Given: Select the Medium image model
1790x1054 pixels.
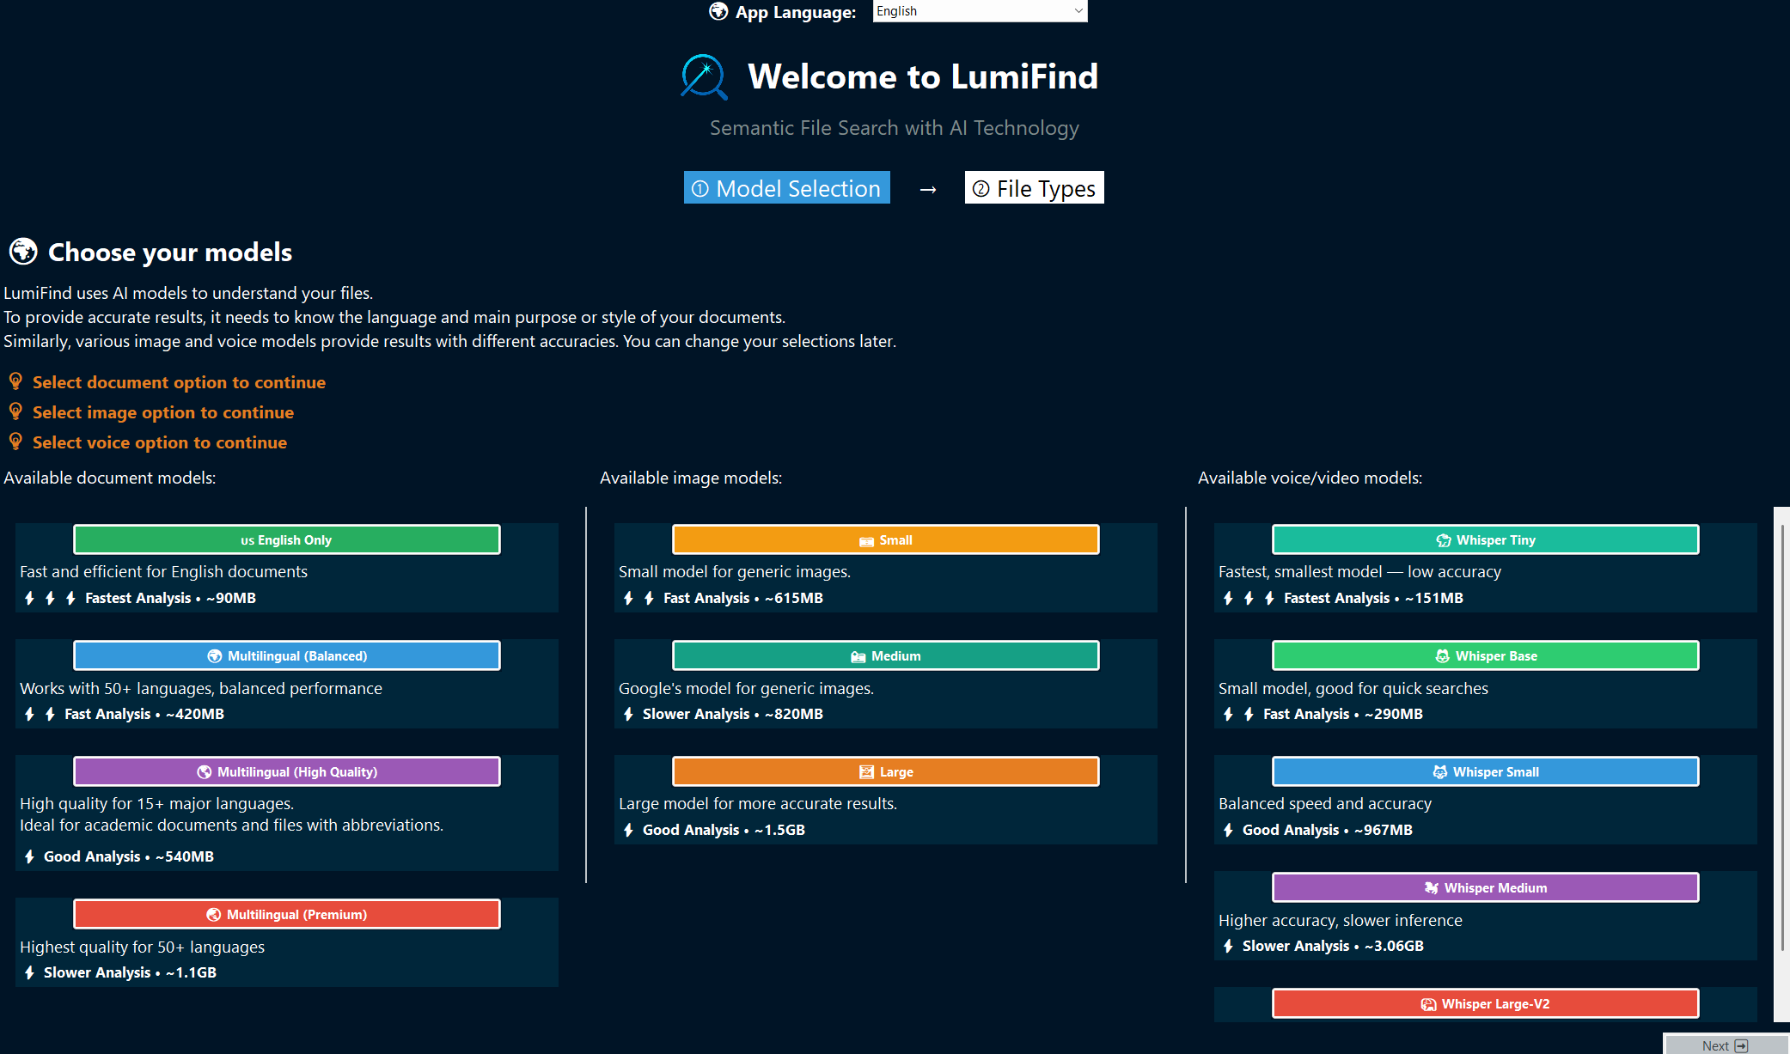Looking at the screenshot, I should pos(886,655).
